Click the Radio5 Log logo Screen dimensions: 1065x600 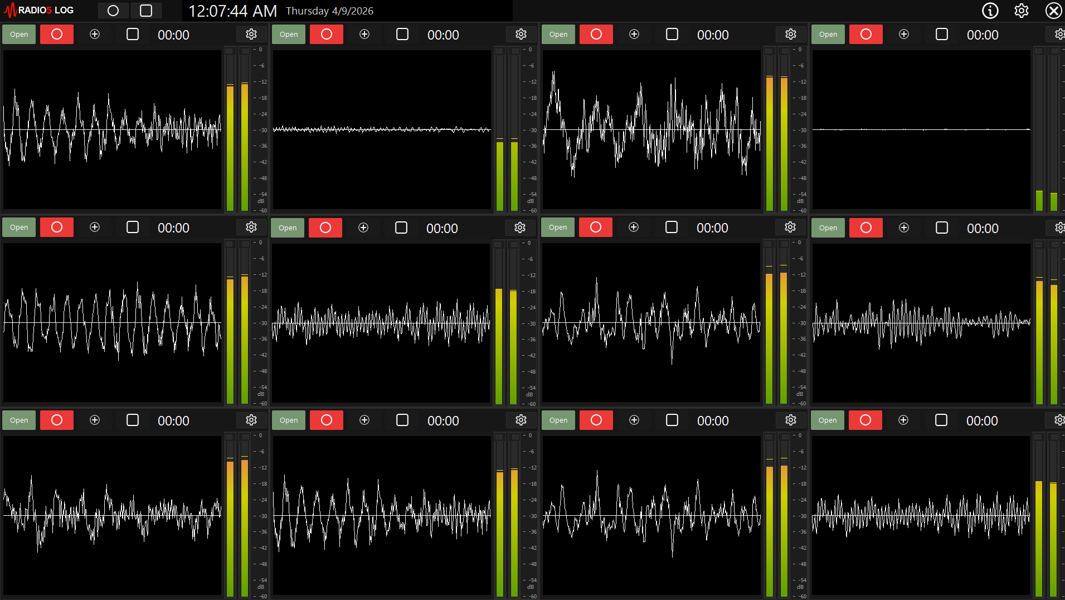tap(39, 11)
